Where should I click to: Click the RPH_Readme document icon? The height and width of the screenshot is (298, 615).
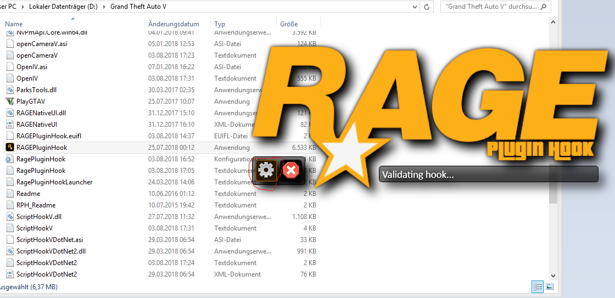pyautogui.click(x=10, y=205)
